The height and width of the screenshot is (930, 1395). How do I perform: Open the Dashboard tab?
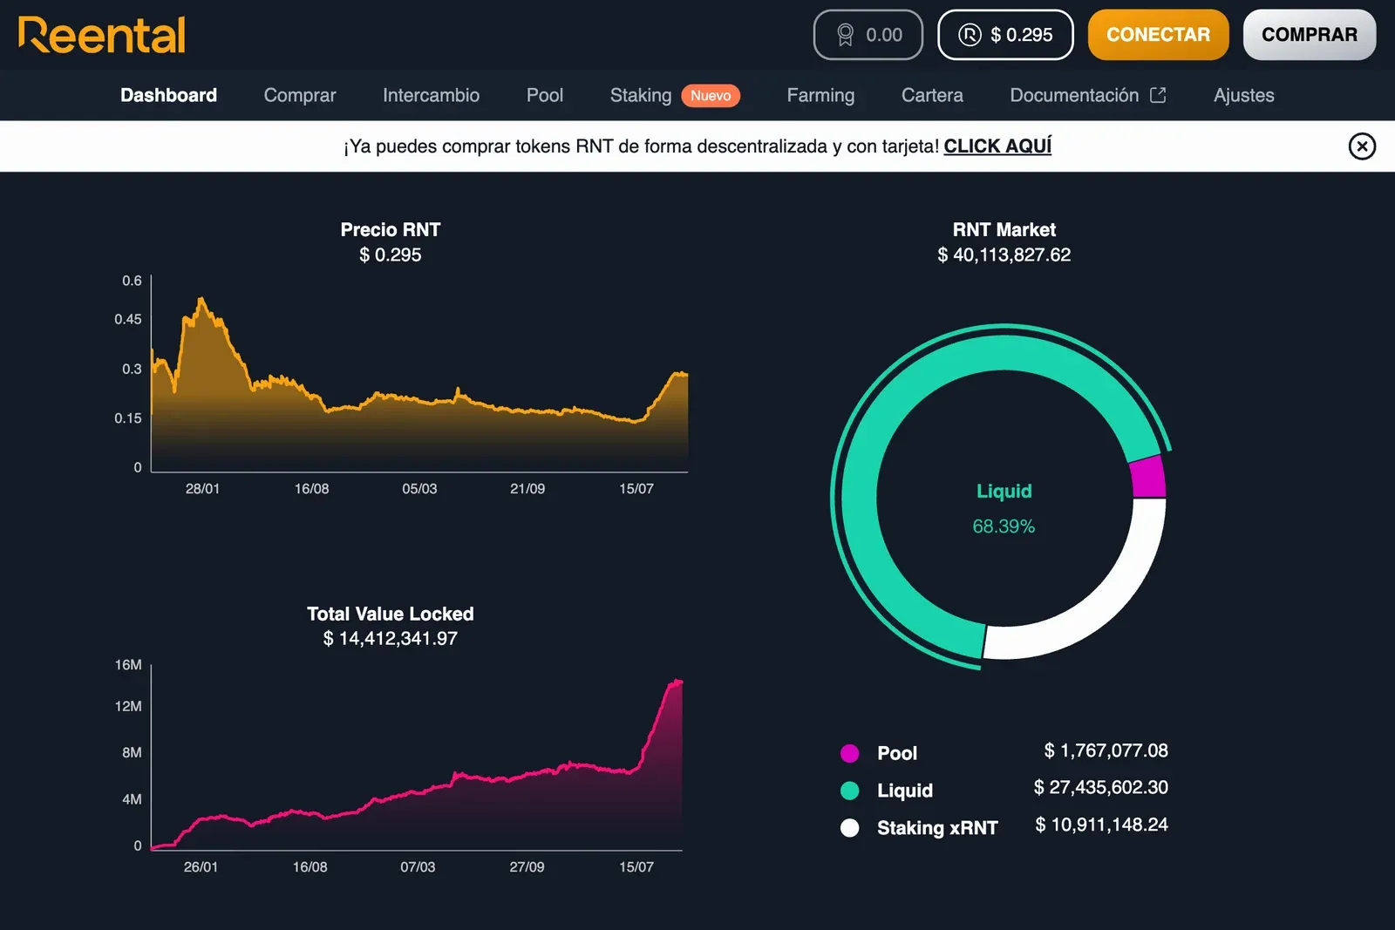(x=168, y=95)
